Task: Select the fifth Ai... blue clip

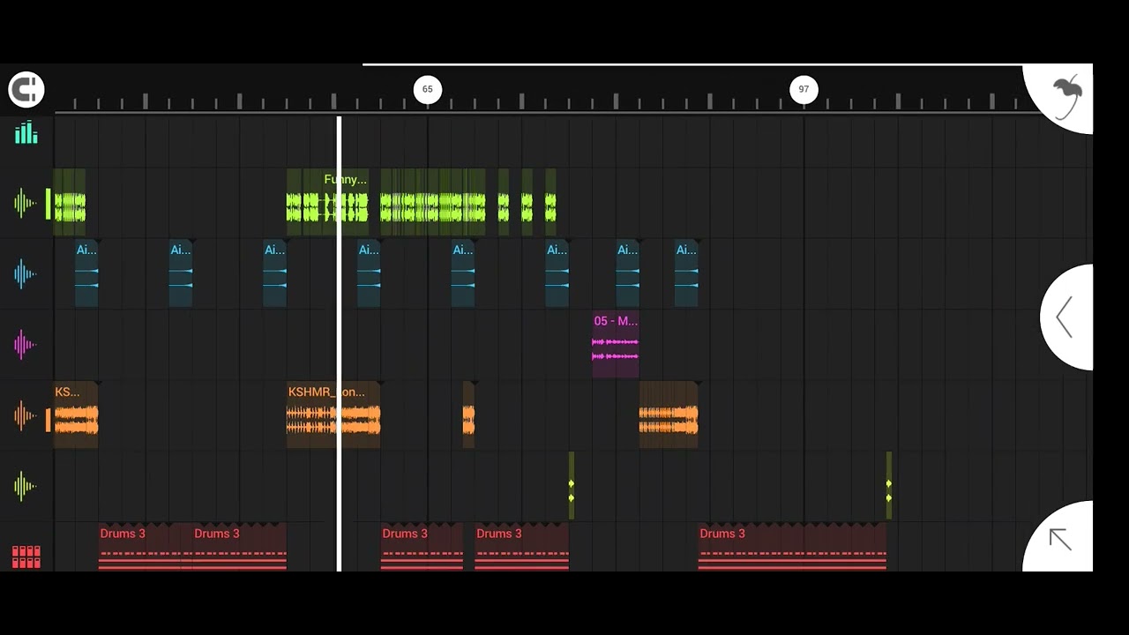Action: point(463,273)
